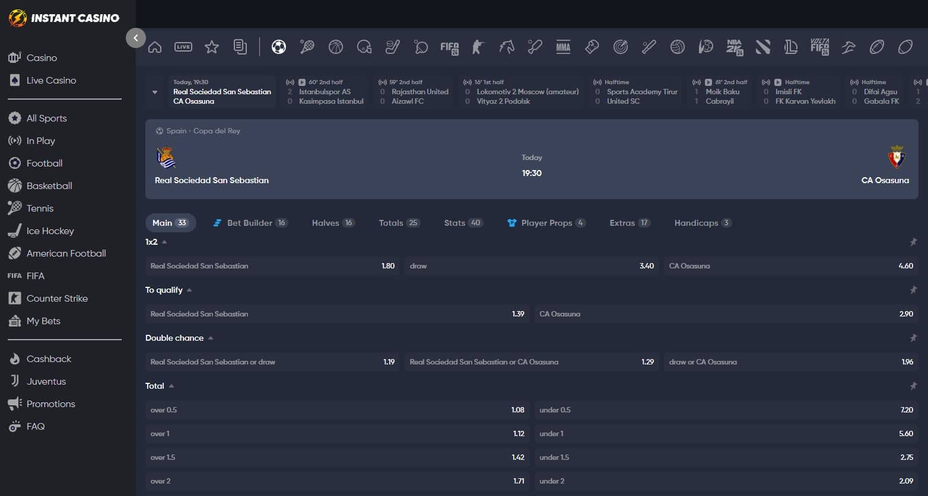928x496 pixels.
Task: Select the darts target icon
Action: (x=621, y=47)
